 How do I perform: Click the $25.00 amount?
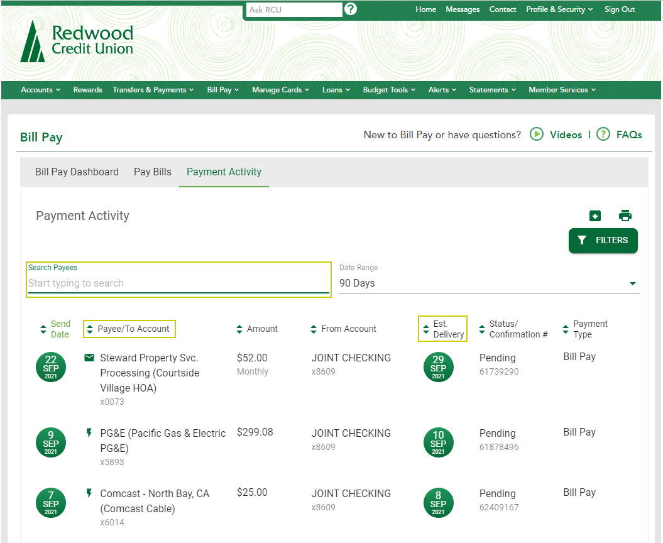coord(252,492)
